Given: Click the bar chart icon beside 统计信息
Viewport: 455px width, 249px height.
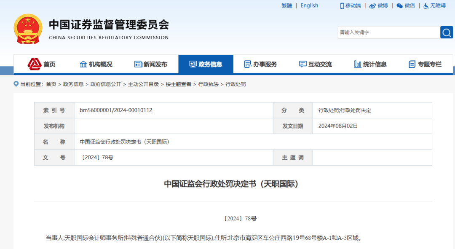Looking at the screenshot, I should (x=357, y=64).
